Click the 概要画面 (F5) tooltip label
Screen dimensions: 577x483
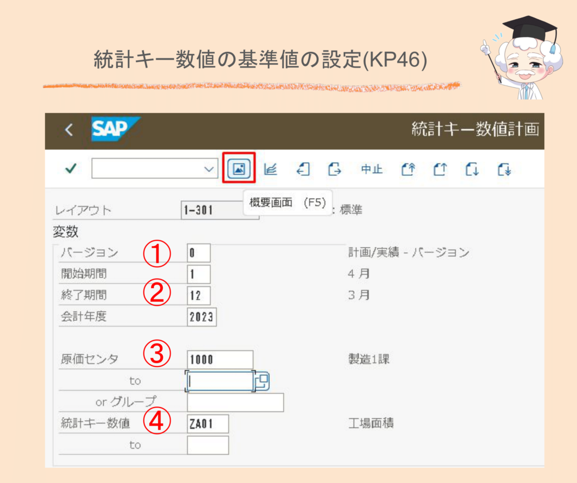[x=288, y=202]
